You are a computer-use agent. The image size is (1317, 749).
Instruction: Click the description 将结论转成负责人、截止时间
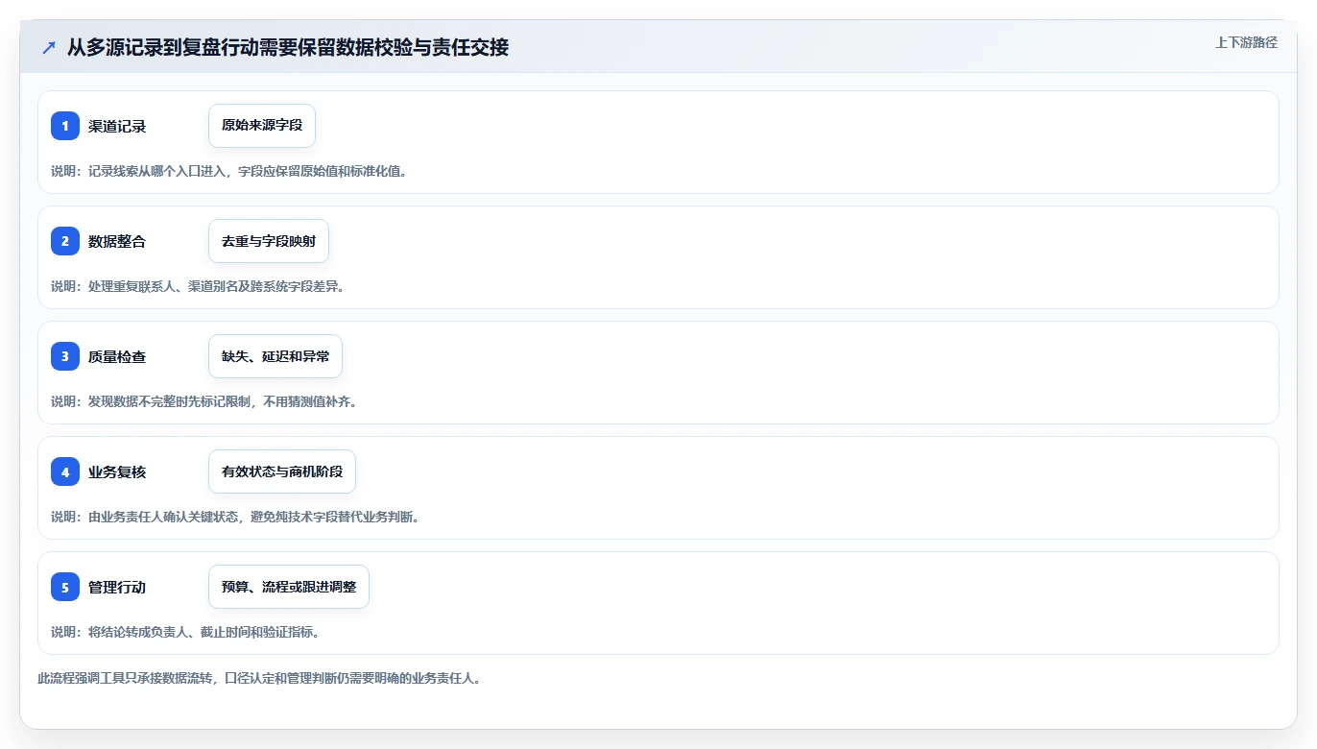coord(185,632)
